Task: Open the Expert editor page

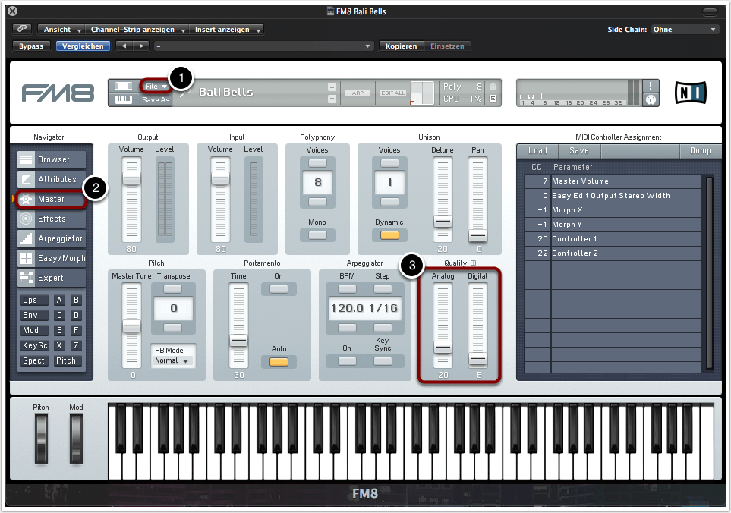Action: 52,278
